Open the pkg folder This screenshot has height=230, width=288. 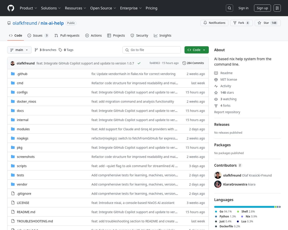tap(19, 147)
